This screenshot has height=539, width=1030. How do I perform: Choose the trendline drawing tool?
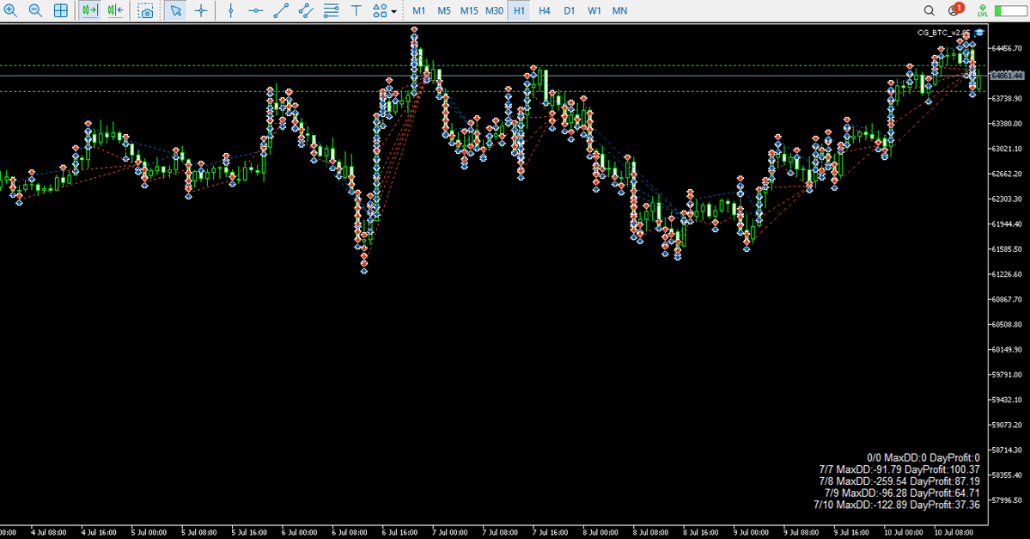click(x=281, y=10)
